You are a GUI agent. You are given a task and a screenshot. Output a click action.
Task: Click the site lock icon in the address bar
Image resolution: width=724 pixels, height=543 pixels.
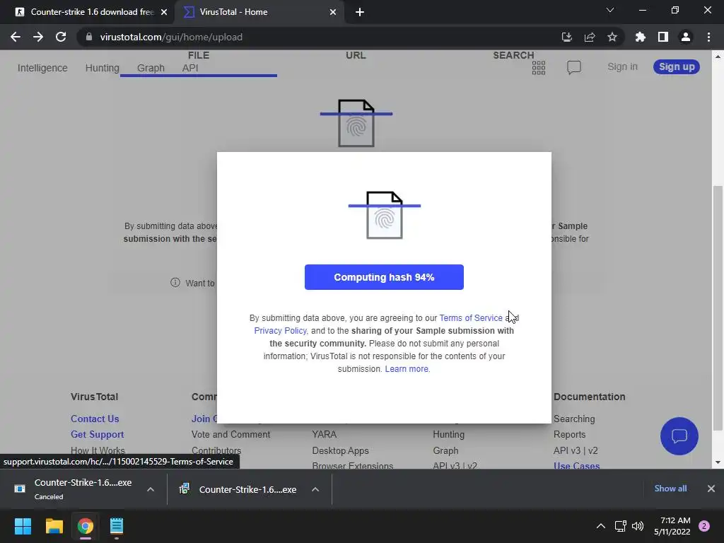click(89, 37)
